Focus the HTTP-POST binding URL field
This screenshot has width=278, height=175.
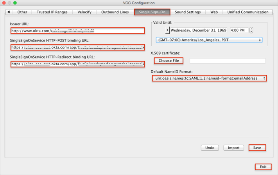pyautogui.click(x=77, y=47)
